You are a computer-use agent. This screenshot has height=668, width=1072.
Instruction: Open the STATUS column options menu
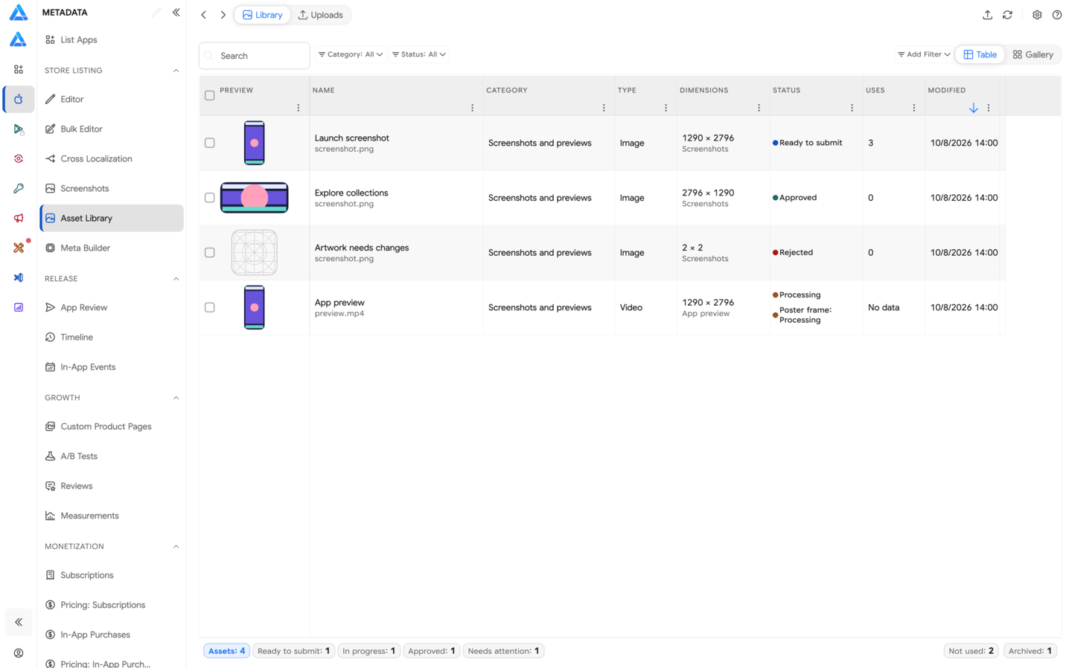click(852, 108)
